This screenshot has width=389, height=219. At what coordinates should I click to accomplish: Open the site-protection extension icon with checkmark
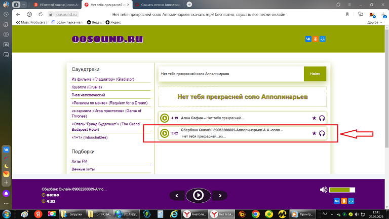click(372, 15)
